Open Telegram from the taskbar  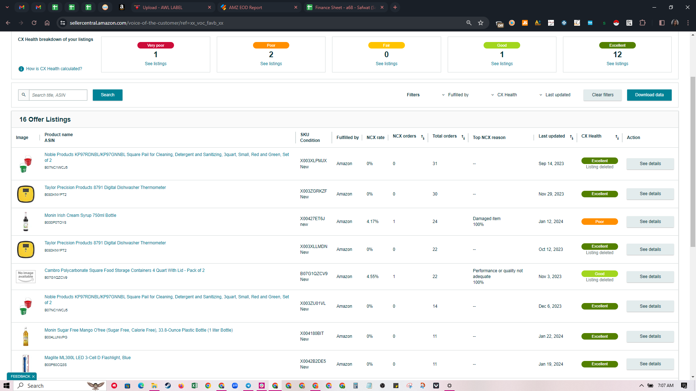click(x=248, y=386)
